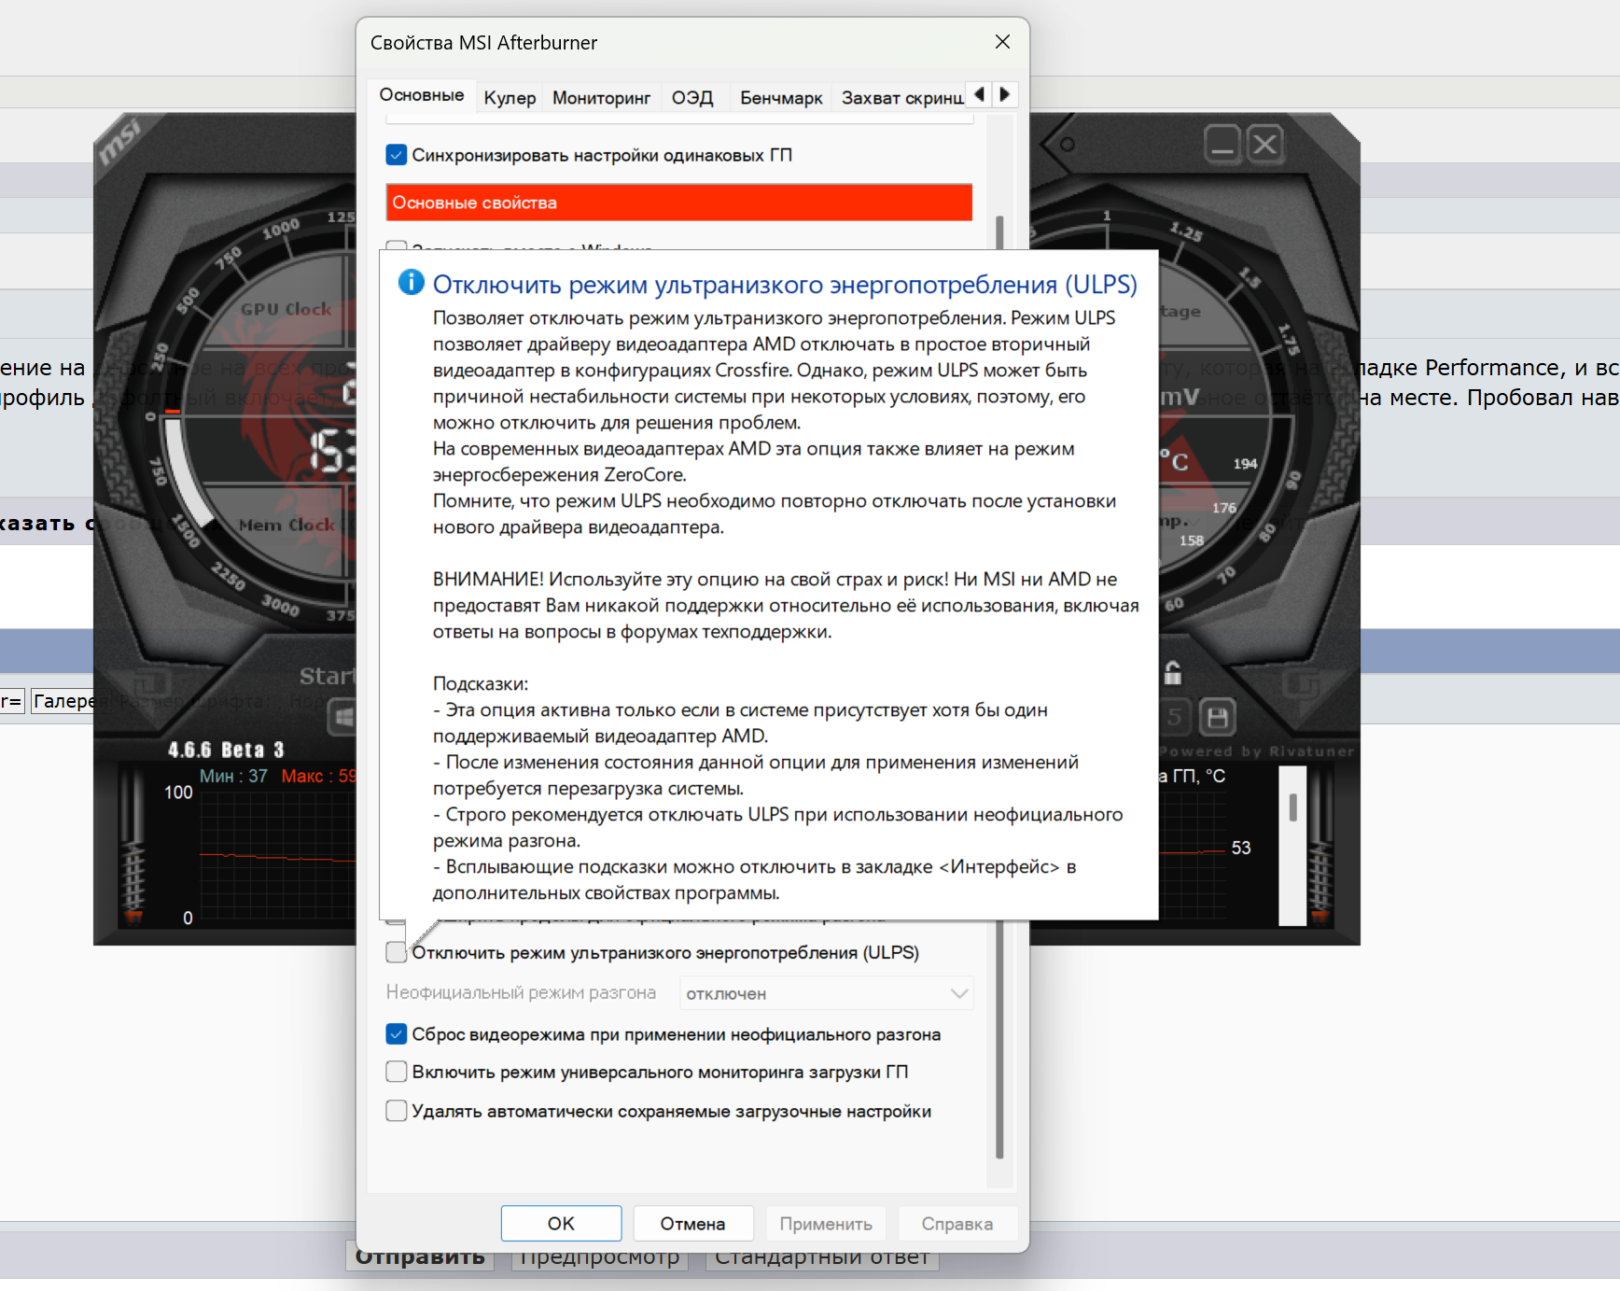Click the Неофициальный режим разгона label
This screenshot has height=1291, width=1620.
521,992
